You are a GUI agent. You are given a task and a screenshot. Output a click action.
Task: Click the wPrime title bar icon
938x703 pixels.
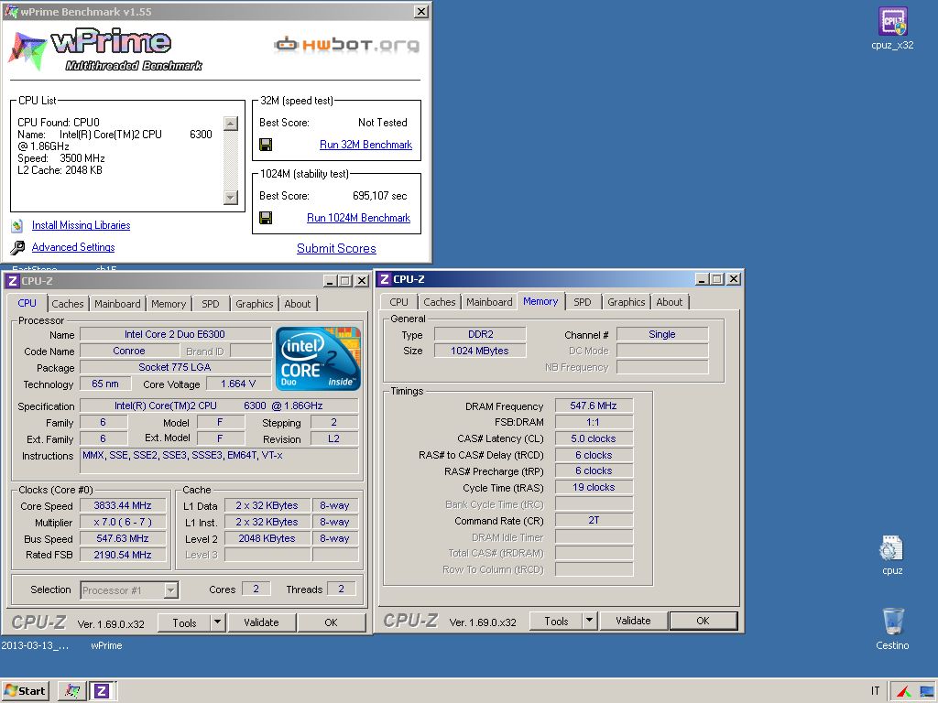click(11, 11)
